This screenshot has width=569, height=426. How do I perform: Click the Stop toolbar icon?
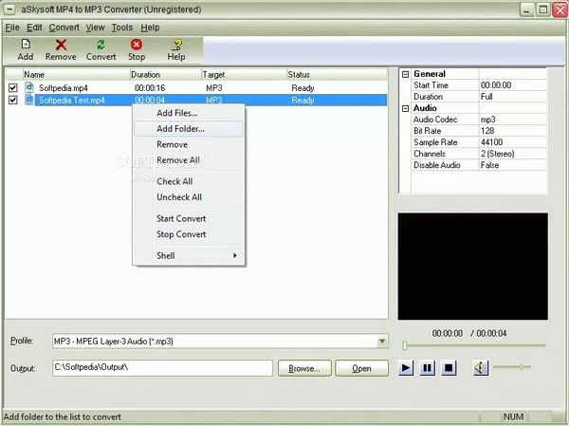click(137, 45)
